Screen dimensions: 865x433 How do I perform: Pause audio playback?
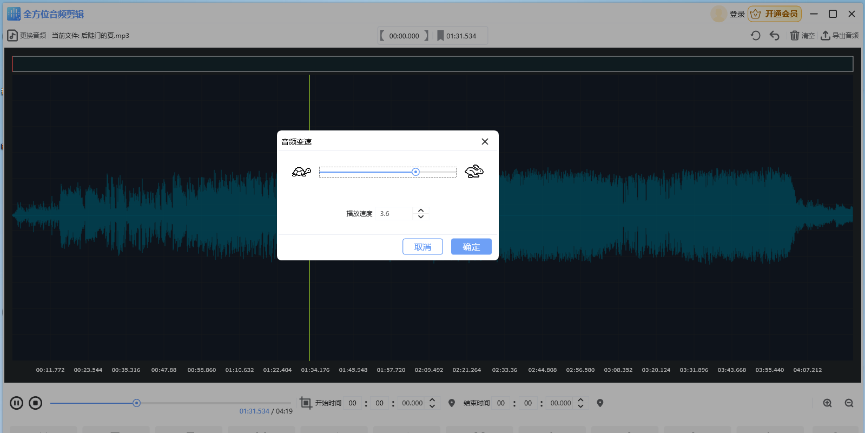pyautogui.click(x=17, y=403)
